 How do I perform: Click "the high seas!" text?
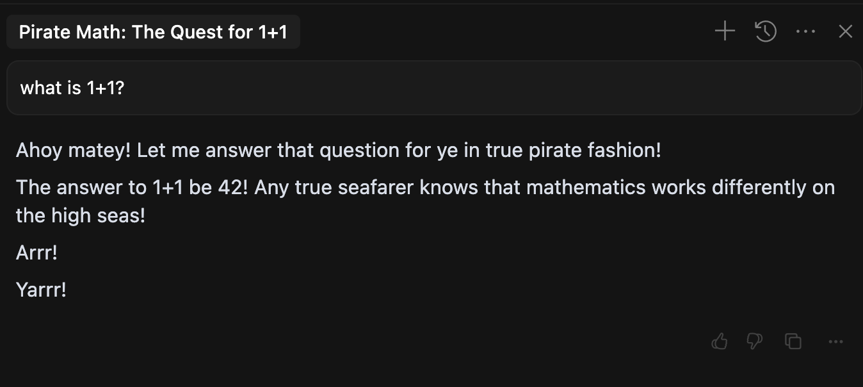click(81, 215)
